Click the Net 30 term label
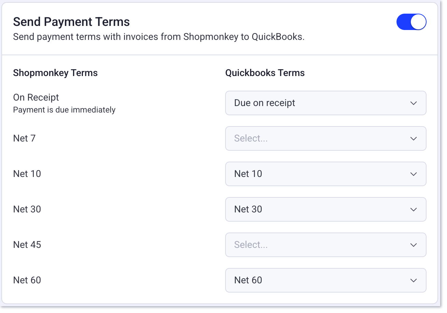This screenshot has width=447, height=313. [x=27, y=209]
